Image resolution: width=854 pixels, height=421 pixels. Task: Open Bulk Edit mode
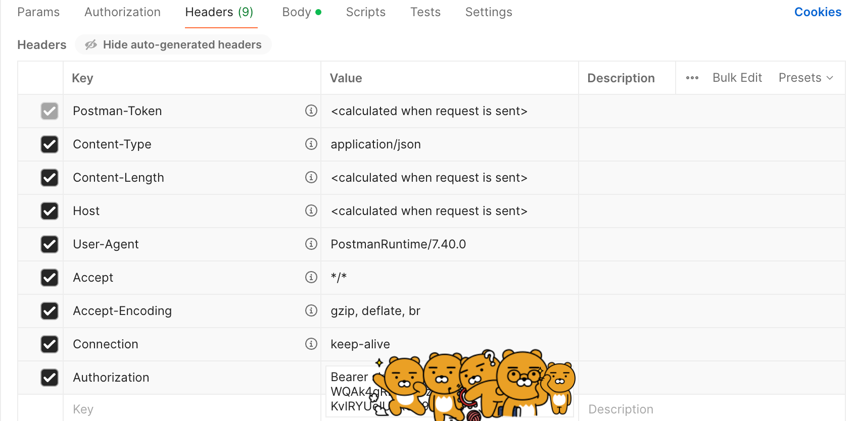tap(737, 78)
